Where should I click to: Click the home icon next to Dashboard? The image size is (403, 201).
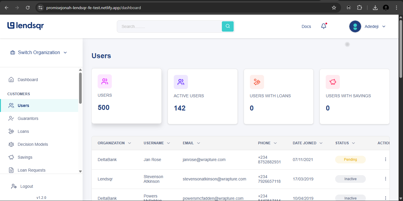click(11, 80)
